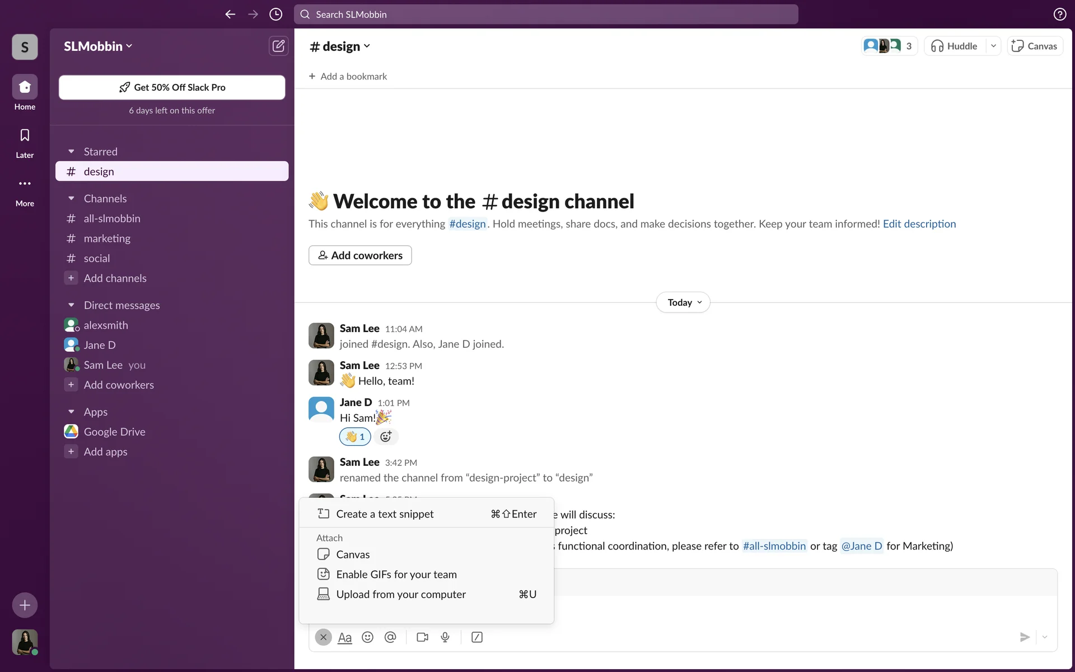
Task: Click the mention @ icon in composer
Action: 390,637
